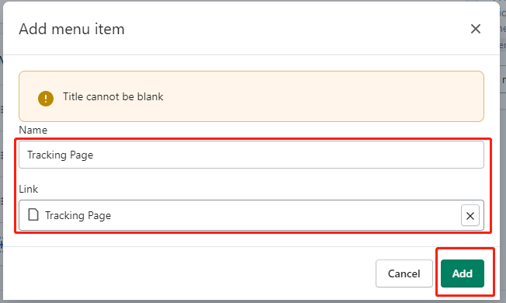Clear the selected Tracking Page link
Screen dimensions: 506x303
pos(470,215)
